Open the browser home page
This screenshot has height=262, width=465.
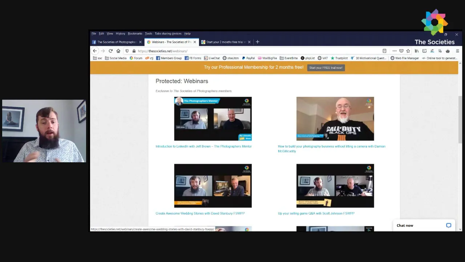click(x=118, y=51)
